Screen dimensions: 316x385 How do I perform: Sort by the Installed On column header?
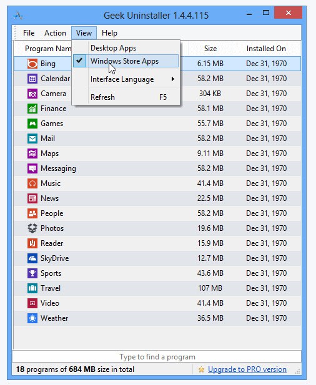[266, 49]
